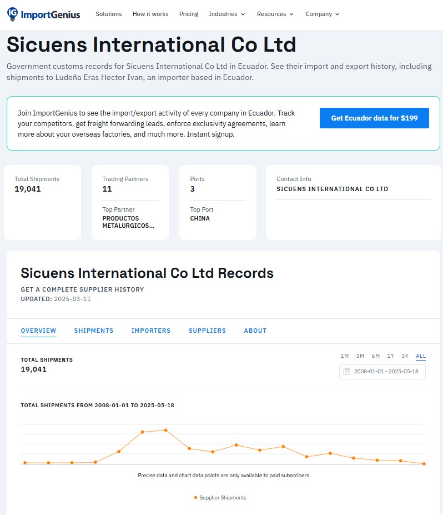The height and width of the screenshot is (515, 443).
Task: Open the date range picker field
Action: (x=382, y=372)
